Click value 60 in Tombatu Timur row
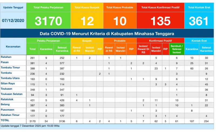The width and height of the screenshot is (216, 132). (192, 69)
